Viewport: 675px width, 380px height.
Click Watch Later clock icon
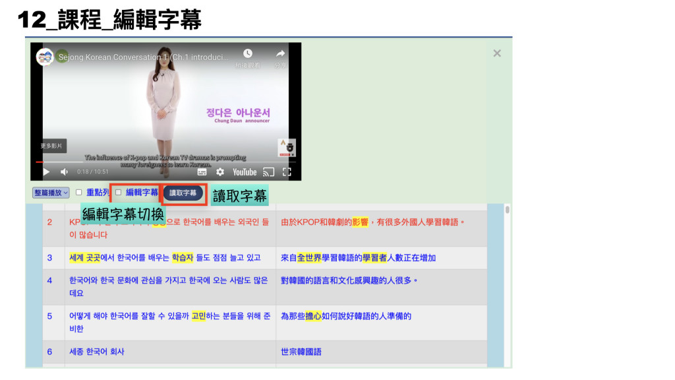point(248,53)
